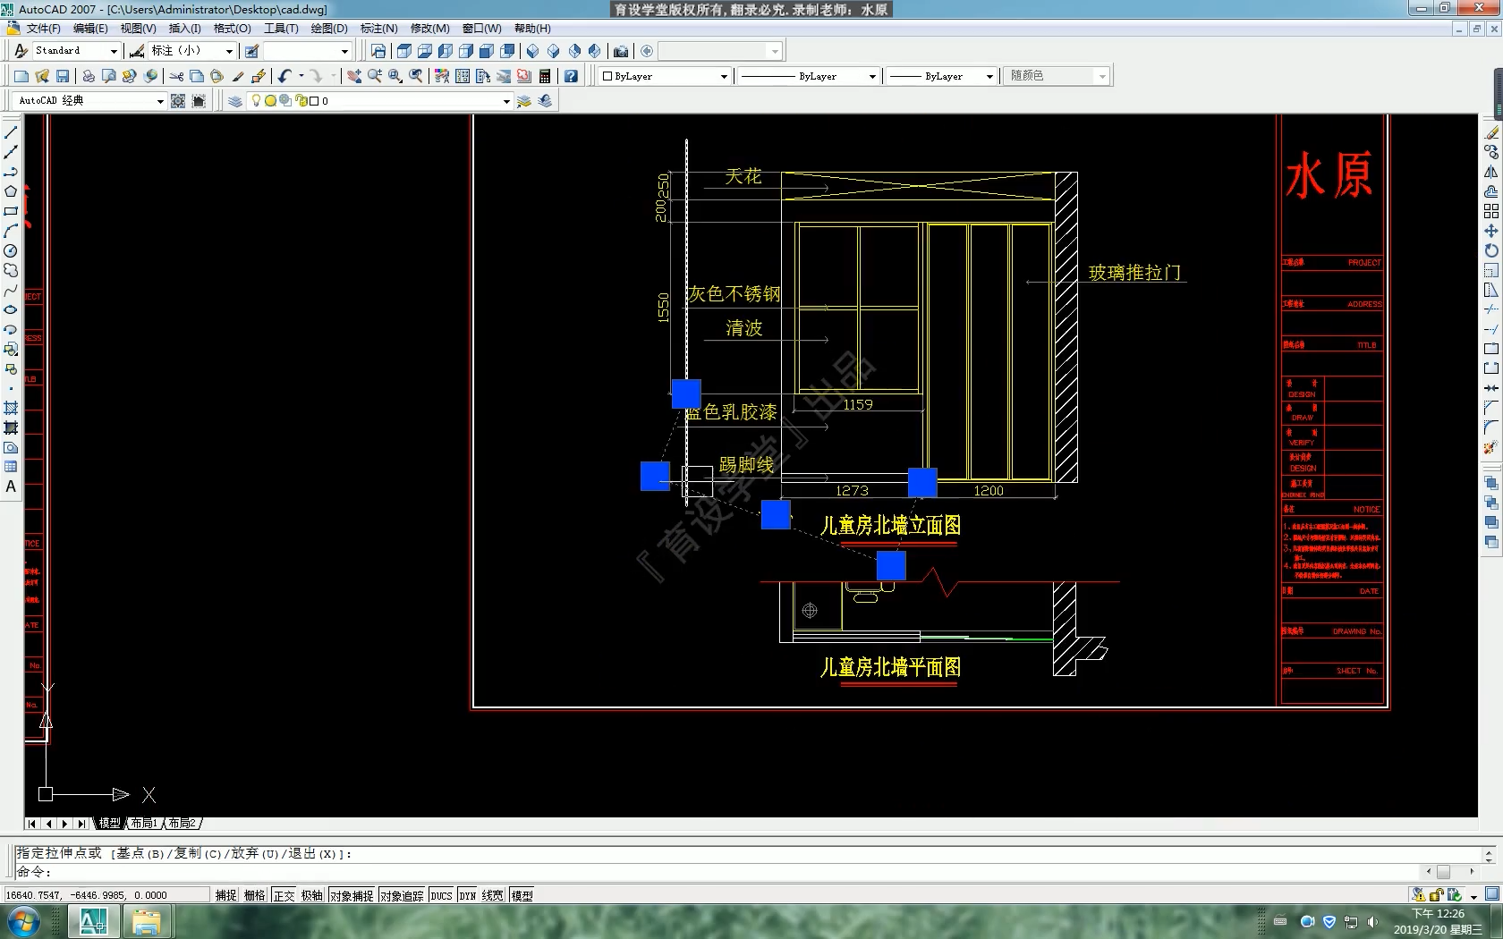Toggle DUCS in the status bar
Screen dimensions: 1503x939
(x=442, y=895)
